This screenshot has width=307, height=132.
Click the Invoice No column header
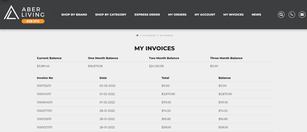tap(45, 78)
